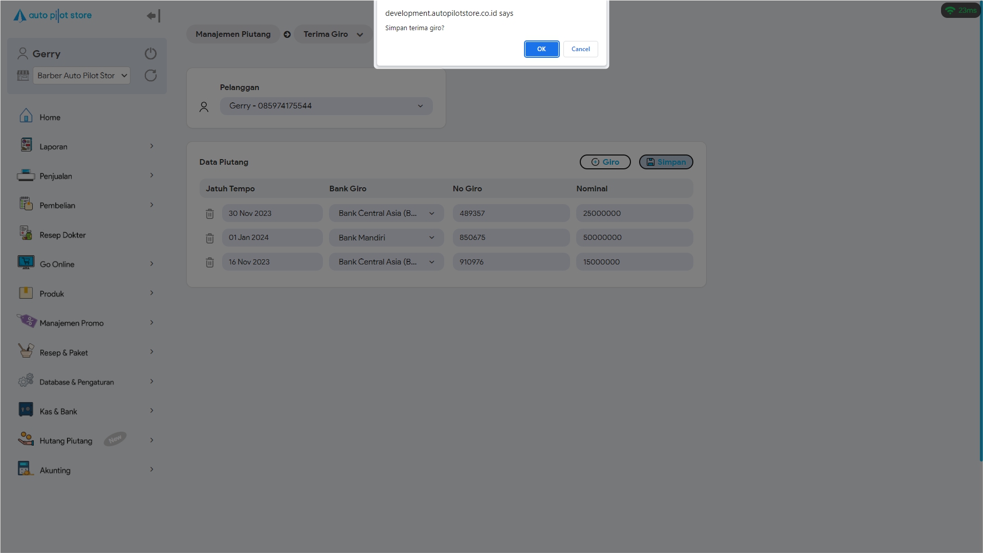The height and width of the screenshot is (553, 983).
Task: Click the Nominal field showing 25000000
Action: [634, 213]
